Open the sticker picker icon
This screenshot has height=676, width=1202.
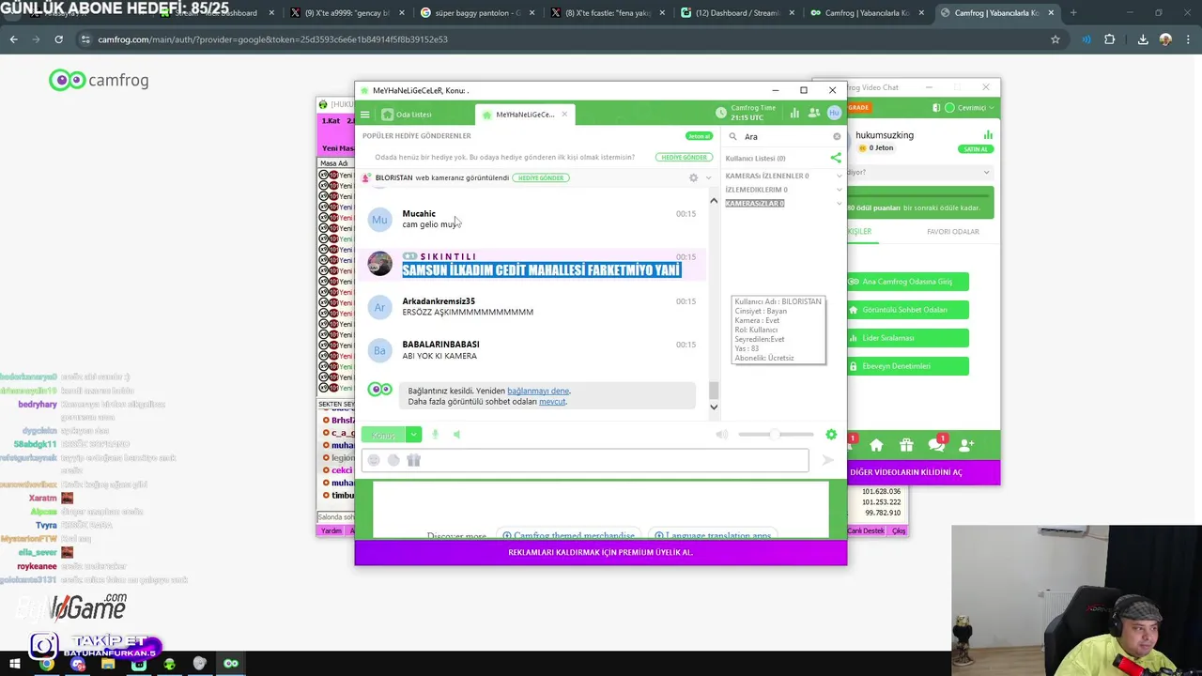point(393,460)
